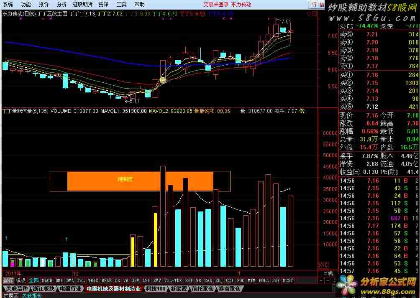Open the 帮助 menu
This screenshot has width=420, height=298.
click(139, 4)
